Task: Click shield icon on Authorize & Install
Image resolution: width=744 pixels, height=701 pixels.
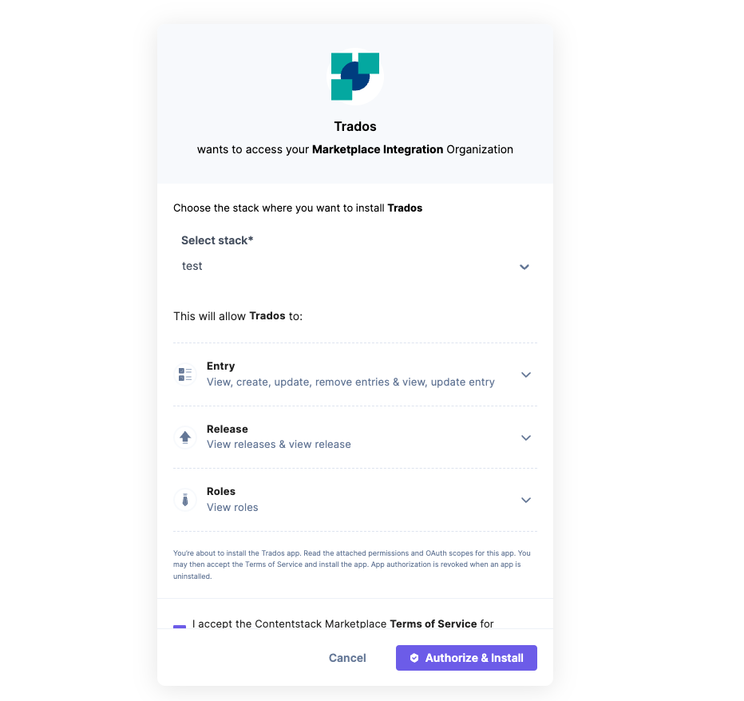Action: pyautogui.click(x=414, y=658)
